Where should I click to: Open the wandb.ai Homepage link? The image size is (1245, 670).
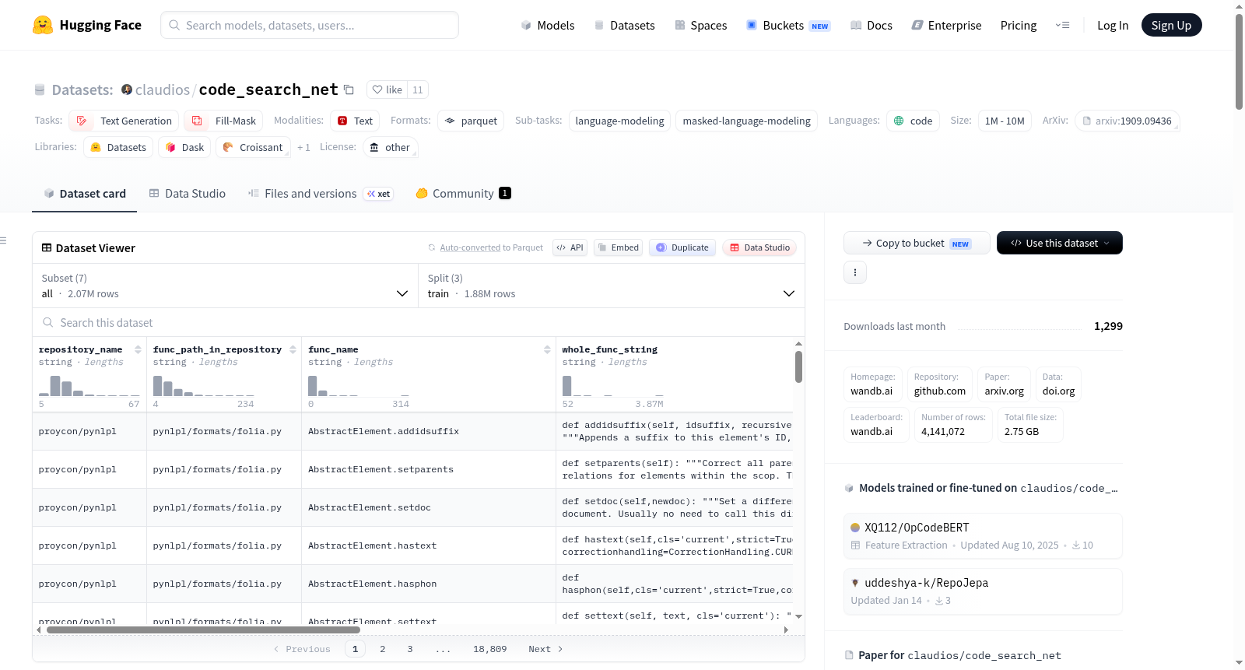click(x=872, y=384)
